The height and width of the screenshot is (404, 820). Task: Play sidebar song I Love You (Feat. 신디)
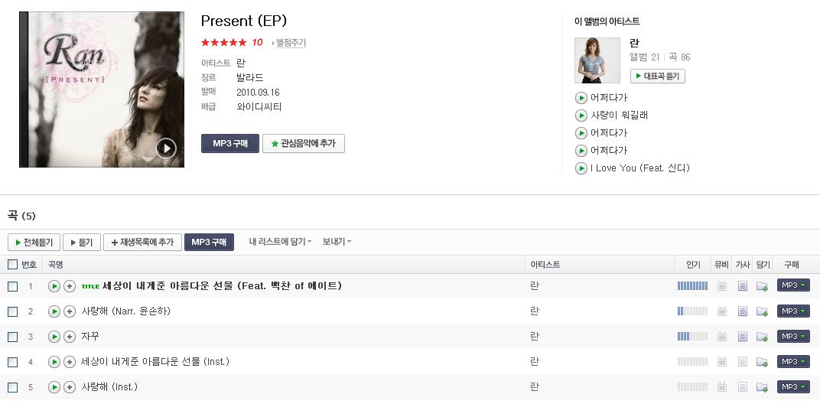[x=581, y=168]
